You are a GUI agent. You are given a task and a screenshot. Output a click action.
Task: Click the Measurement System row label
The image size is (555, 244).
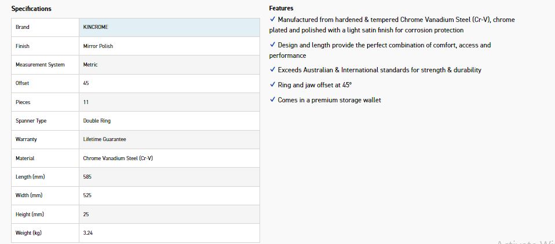pos(40,65)
